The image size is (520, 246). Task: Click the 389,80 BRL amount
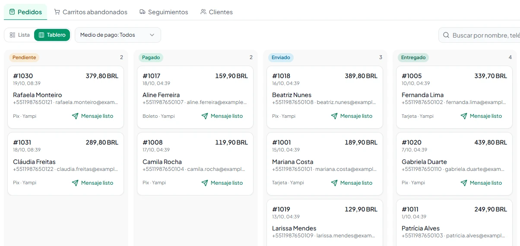click(361, 76)
